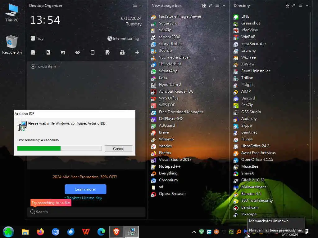
Task: Click the lock icon in Desktop Organizer toolbar
Action: click(122, 53)
